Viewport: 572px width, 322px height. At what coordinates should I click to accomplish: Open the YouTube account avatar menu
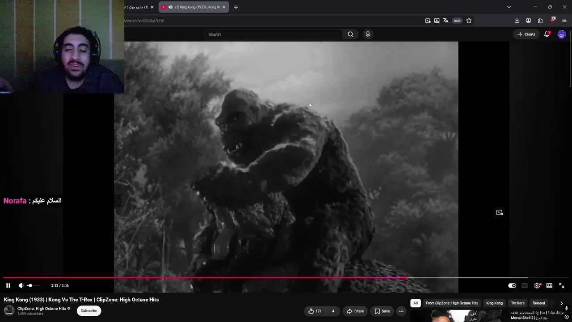[x=562, y=34]
